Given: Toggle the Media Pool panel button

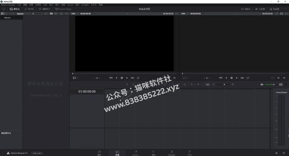Looking at the screenshot, I should (15, 9).
